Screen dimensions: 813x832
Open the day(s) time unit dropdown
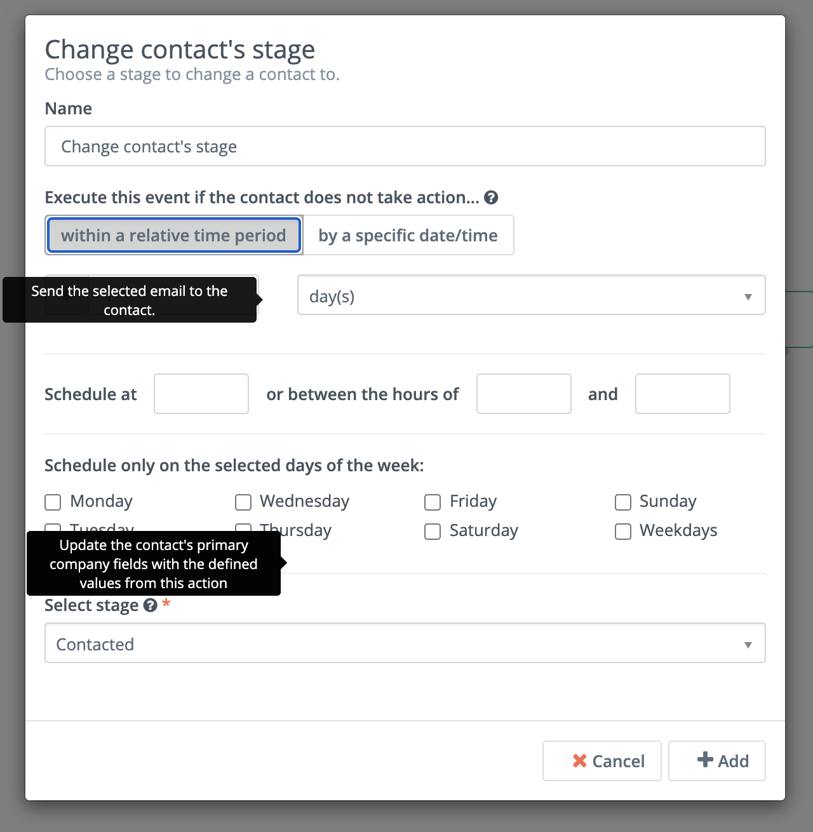click(532, 295)
